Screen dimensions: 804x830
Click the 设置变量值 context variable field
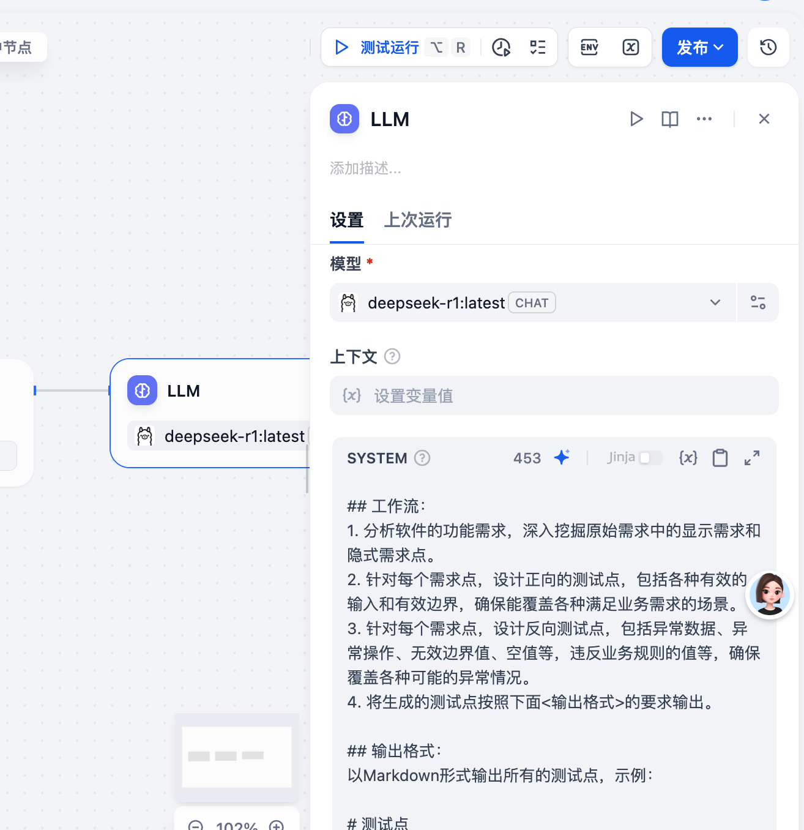pyautogui.click(x=554, y=395)
